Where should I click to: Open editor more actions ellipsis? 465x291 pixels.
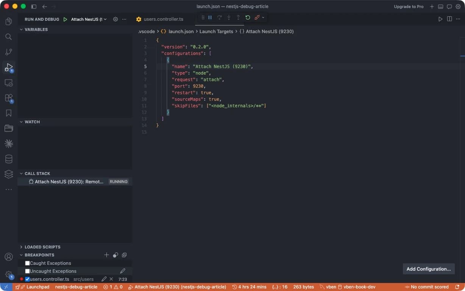[x=458, y=19]
